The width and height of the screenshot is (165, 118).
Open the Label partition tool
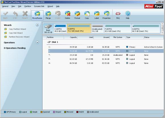tap(97, 15)
